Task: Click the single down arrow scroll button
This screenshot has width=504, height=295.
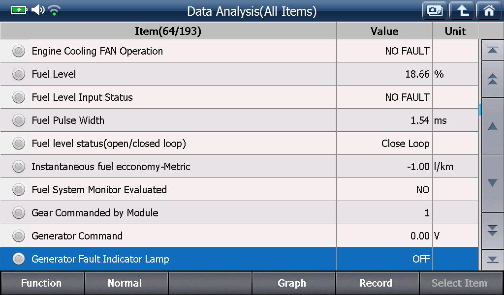Action: tap(492, 183)
